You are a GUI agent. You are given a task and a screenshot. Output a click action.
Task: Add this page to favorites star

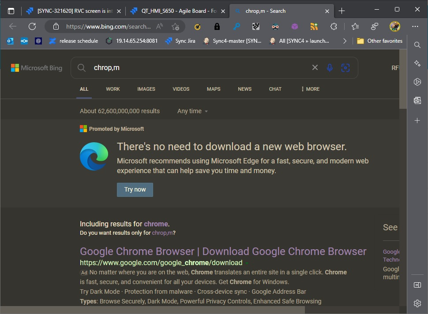[175, 27]
